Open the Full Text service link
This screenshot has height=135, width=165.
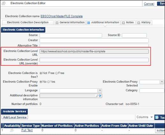(27, 130)
